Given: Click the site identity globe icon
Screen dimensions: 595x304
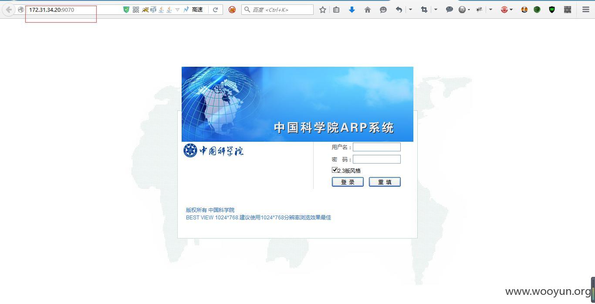Looking at the screenshot, I should click(21, 10).
